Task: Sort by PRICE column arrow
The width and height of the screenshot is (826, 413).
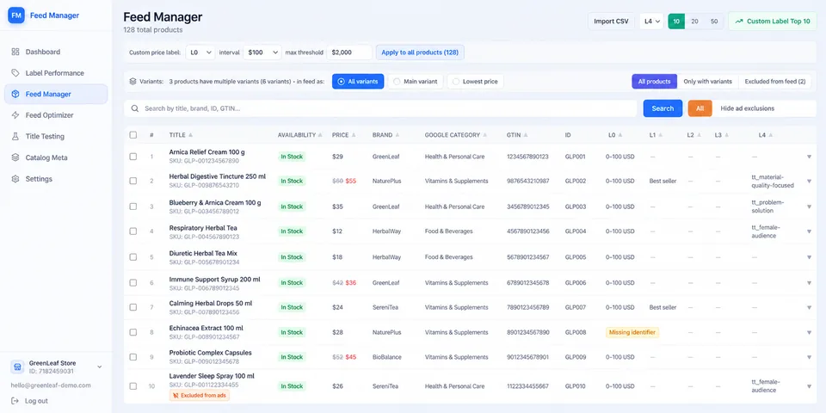Action: 354,135
